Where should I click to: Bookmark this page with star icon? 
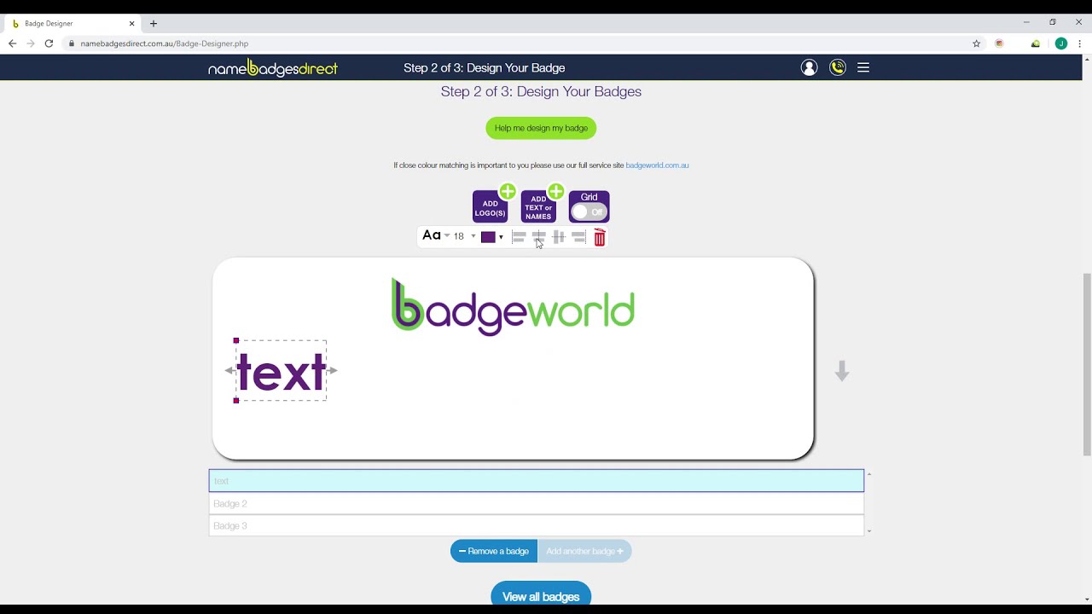(x=977, y=43)
